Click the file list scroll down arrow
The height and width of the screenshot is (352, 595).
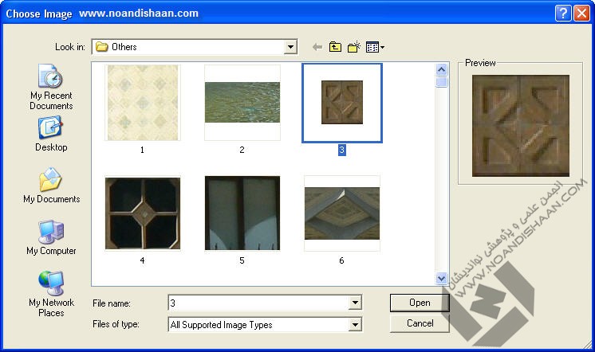(x=441, y=278)
